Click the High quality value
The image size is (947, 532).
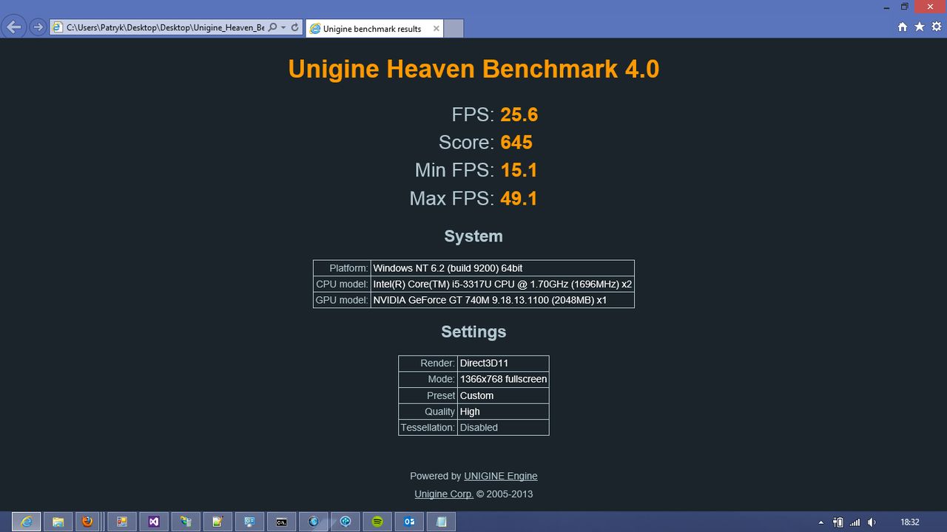pos(503,412)
